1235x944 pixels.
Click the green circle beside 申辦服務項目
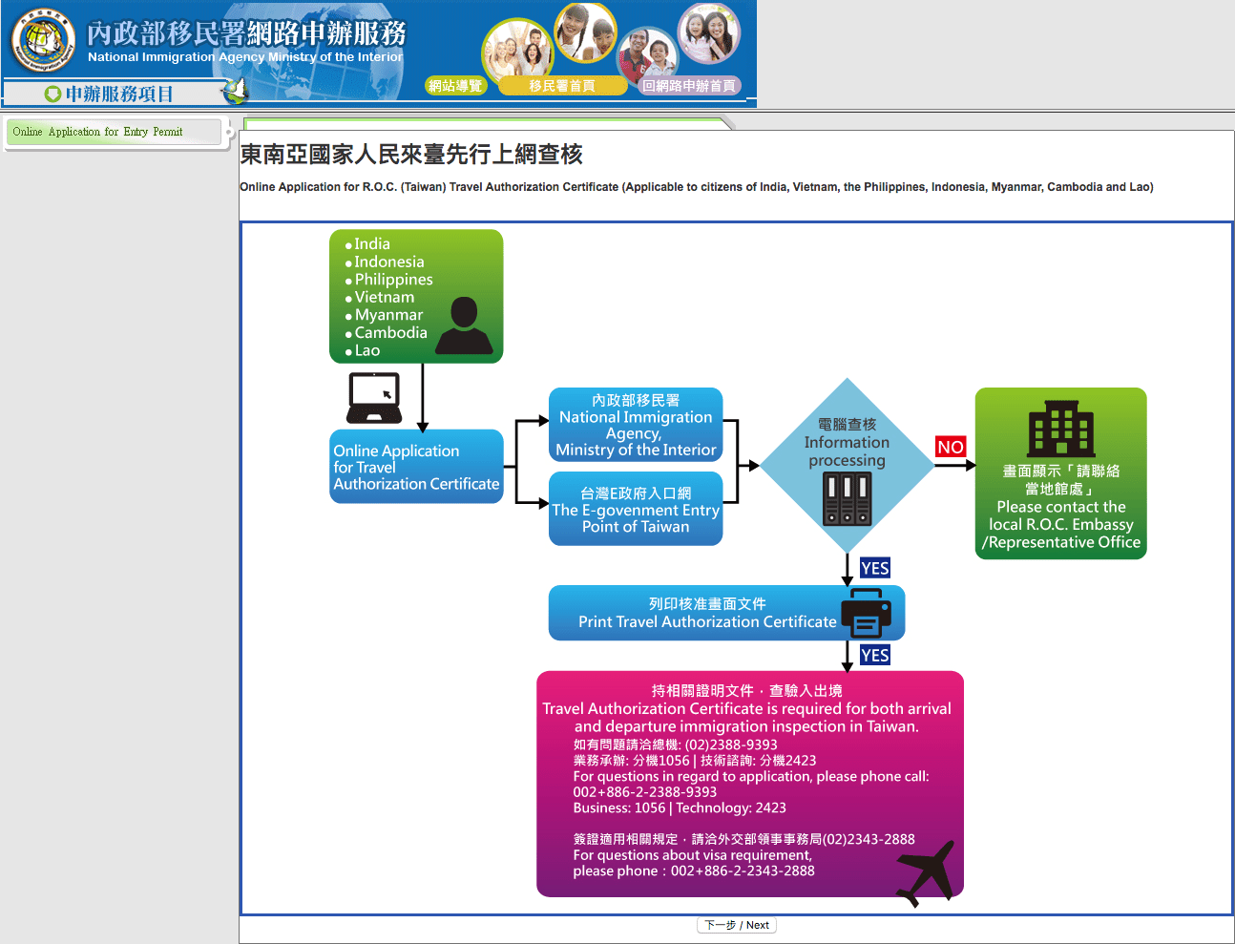pyautogui.click(x=52, y=94)
